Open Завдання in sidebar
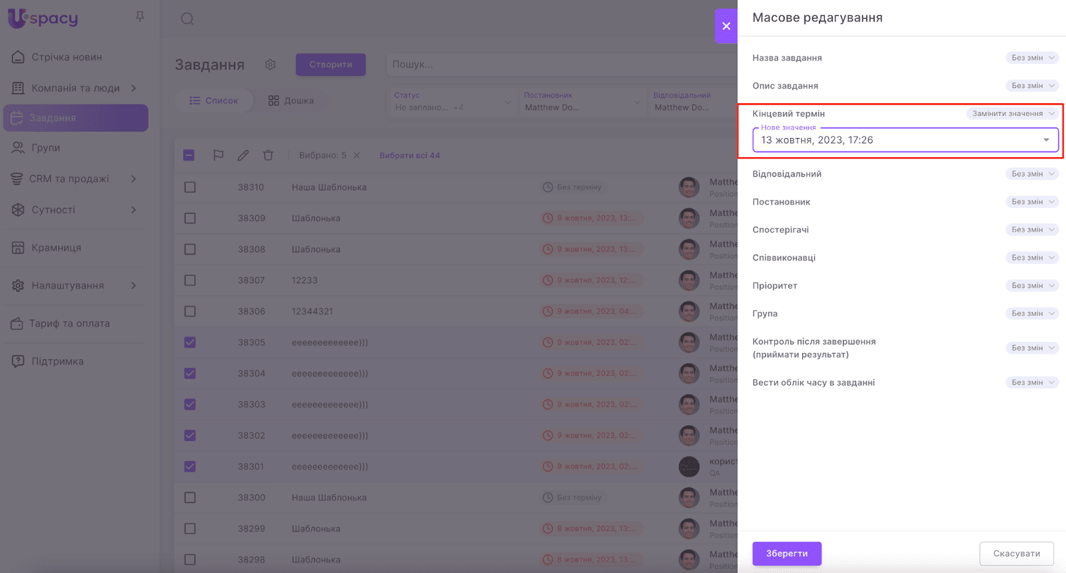The height and width of the screenshot is (573, 1066). pos(75,118)
